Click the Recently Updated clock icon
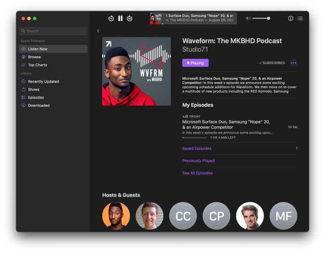This screenshot has height=253, width=325. click(x=24, y=82)
